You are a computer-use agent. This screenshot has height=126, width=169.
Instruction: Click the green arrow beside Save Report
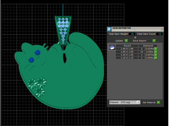point(154,41)
